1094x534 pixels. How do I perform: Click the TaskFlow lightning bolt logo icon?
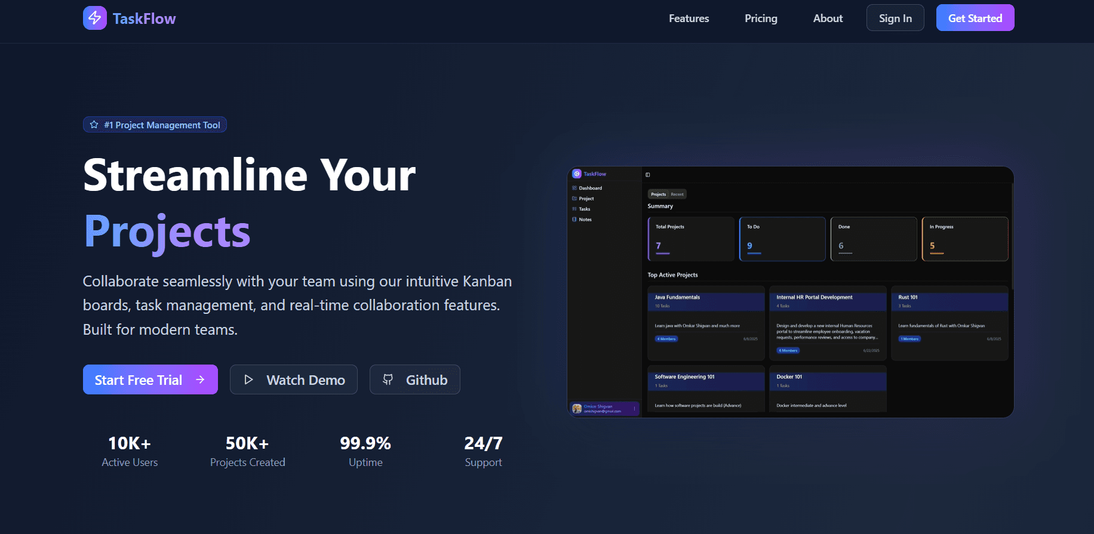coord(94,18)
